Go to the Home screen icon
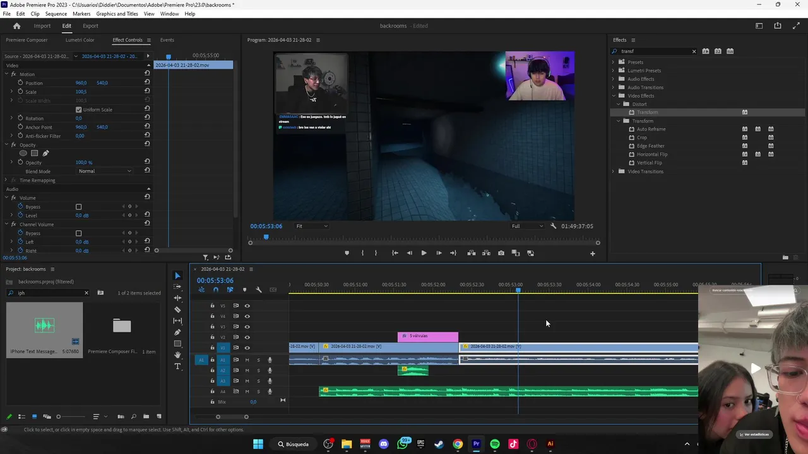The image size is (808, 454). [x=17, y=26]
